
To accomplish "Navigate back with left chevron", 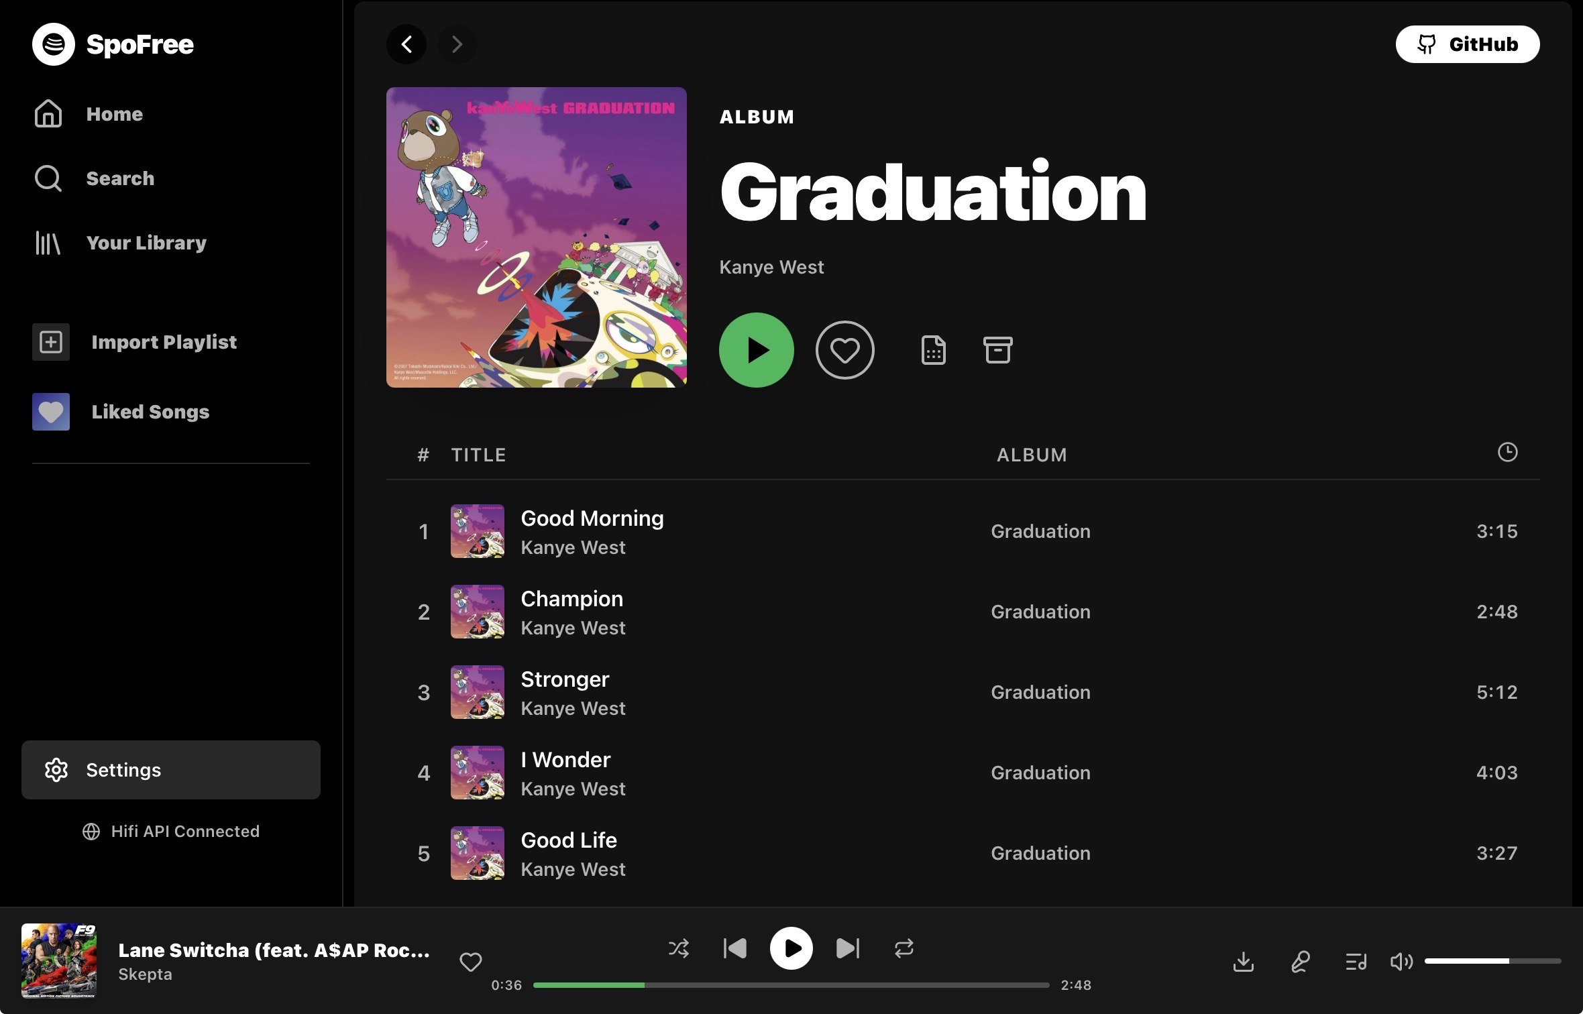I will pyautogui.click(x=406, y=44).
